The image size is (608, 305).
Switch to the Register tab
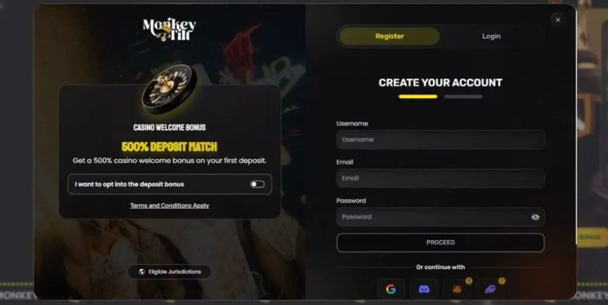click(x=389, y=36)
